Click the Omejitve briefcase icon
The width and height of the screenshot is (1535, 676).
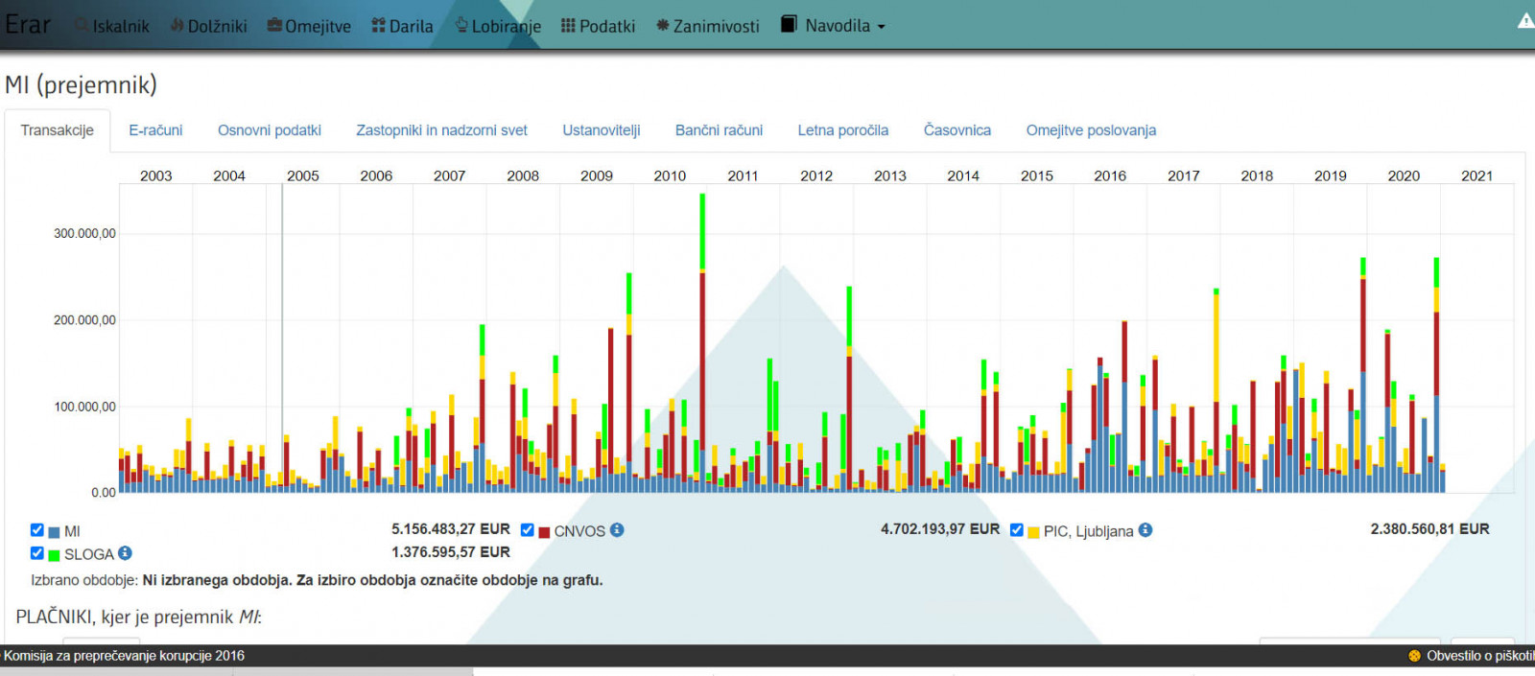pos(274,26)
